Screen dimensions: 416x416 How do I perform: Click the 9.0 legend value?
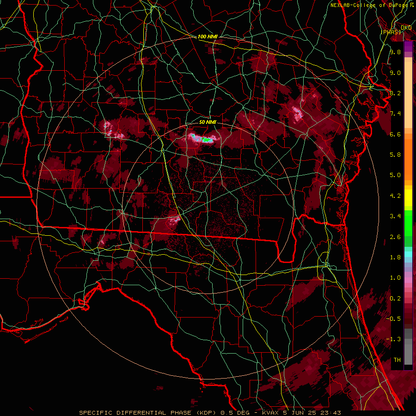pyautogui.click(x=395, y=73)
